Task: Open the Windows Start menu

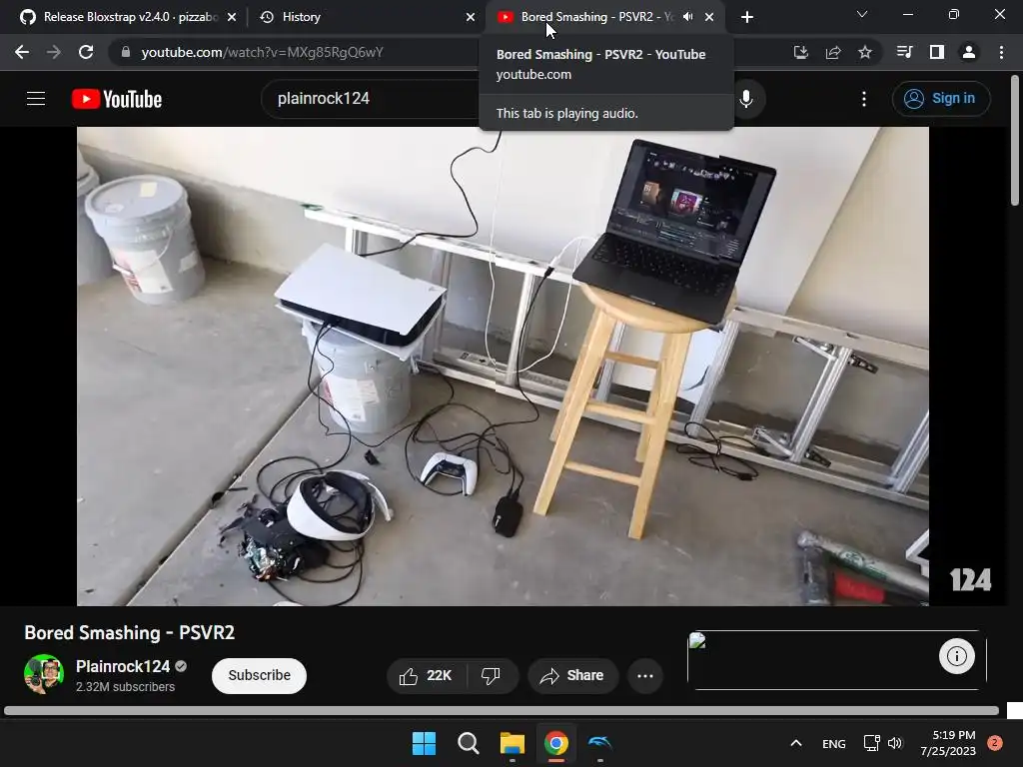Action: (x=424, y=743)
